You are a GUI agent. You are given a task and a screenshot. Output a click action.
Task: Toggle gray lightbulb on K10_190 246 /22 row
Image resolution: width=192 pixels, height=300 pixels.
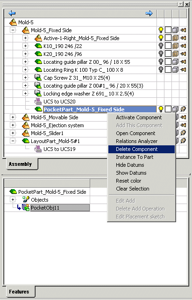point(161,46)
